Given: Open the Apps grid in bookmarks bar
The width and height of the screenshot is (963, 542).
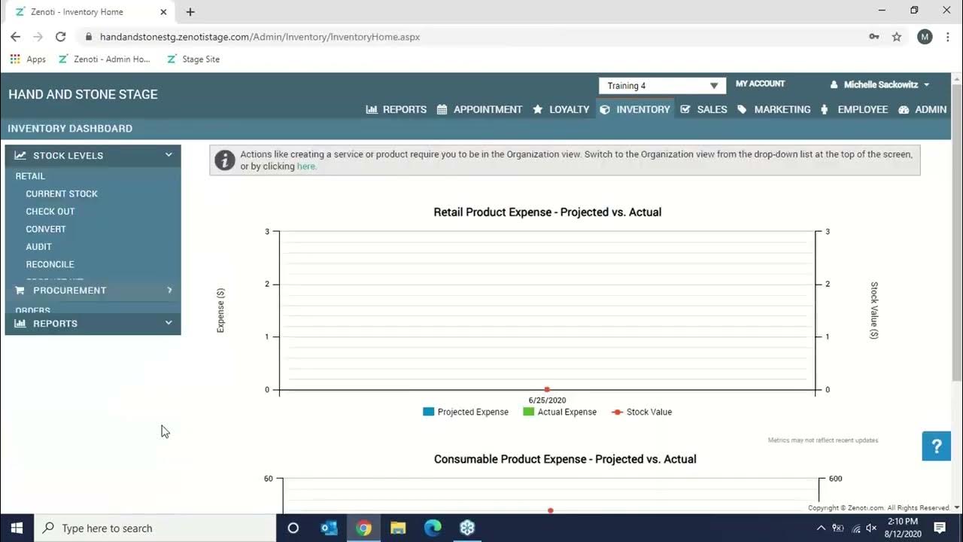Looking at the screenshot, I should (28, 59).
